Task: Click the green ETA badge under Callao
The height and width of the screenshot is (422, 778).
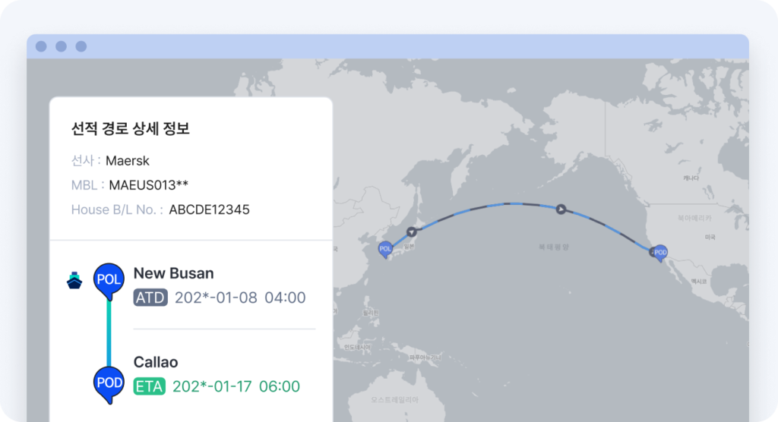Action: [x=150, y=386]
